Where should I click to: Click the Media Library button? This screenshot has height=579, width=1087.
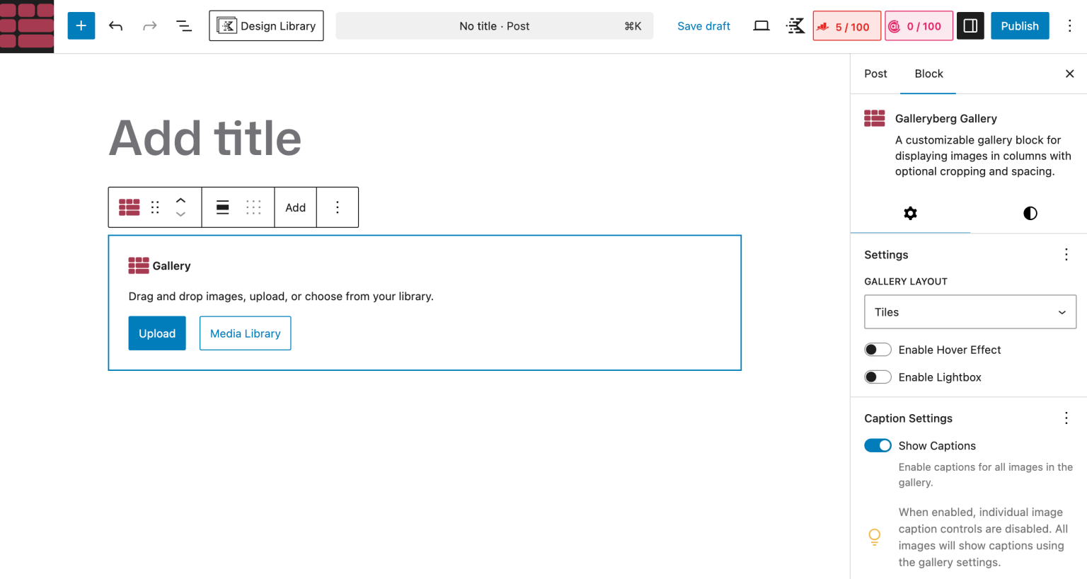tap(245, 333)
